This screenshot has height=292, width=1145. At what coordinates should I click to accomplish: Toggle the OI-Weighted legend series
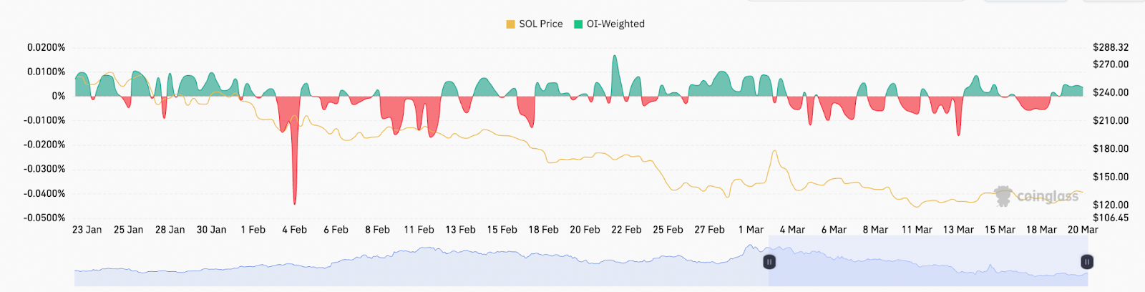tap(615, 24)
